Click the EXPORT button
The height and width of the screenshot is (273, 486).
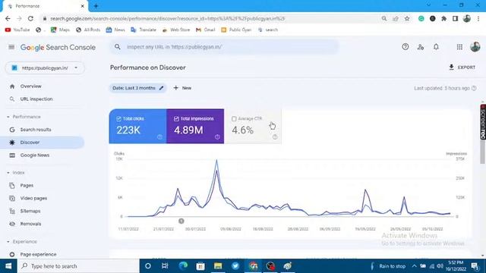[x=462, y=67]
